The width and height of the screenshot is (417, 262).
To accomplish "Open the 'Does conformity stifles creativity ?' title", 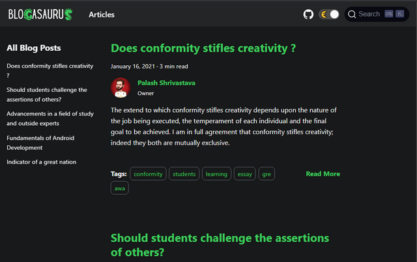I will pyautogui.click(x=203, y=48).
